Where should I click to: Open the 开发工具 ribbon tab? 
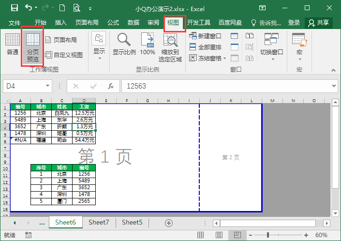coord(199,23)
